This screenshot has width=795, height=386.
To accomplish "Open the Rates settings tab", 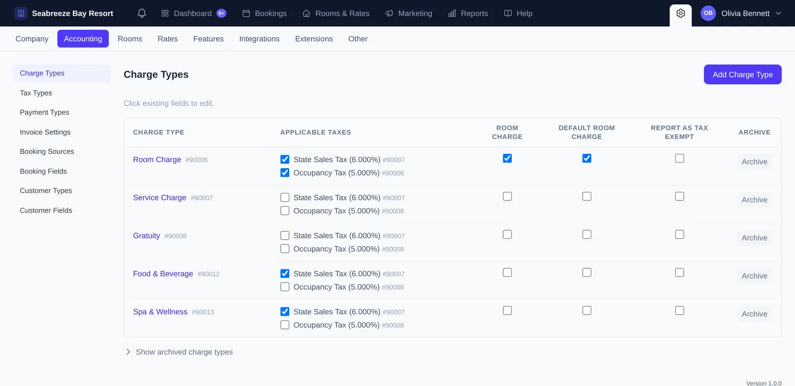I will 167,39.
